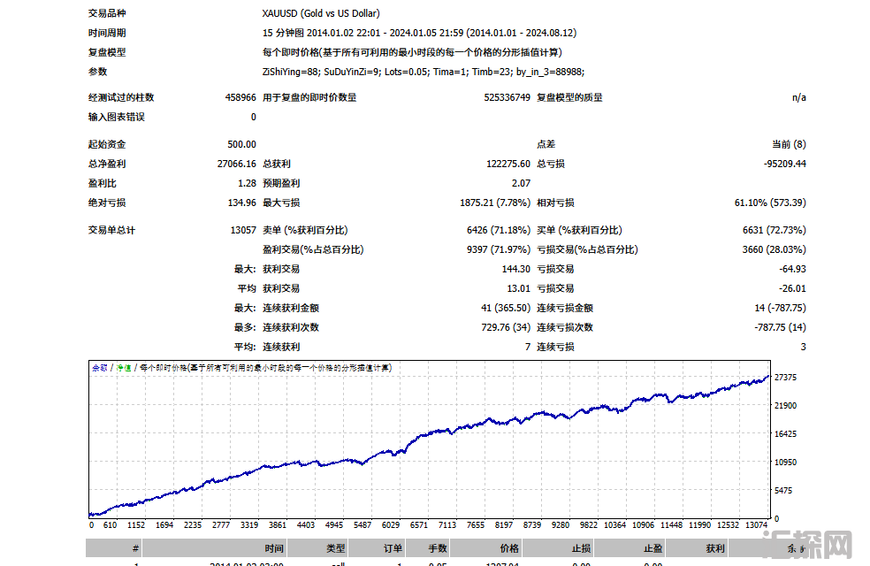Select the loss trades value 3660 (28.03%)

click(x=774, y=249)
